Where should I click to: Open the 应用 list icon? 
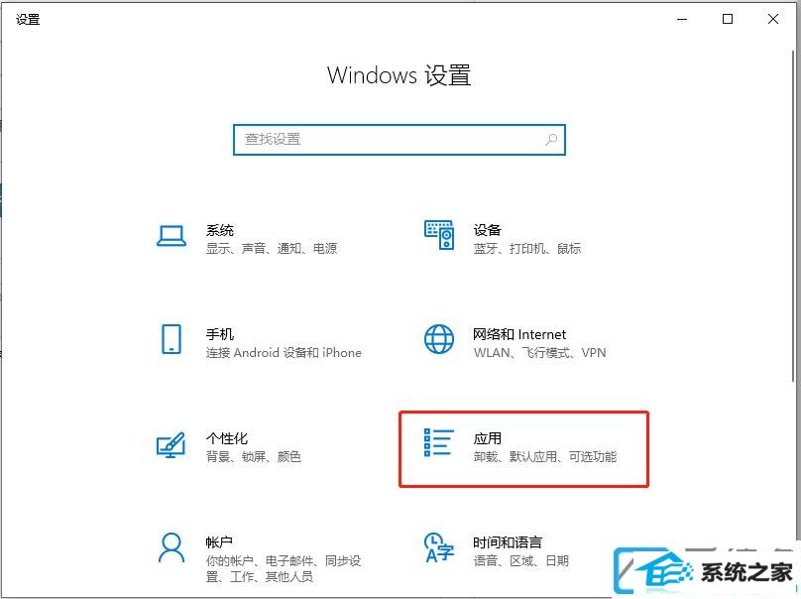439,442
